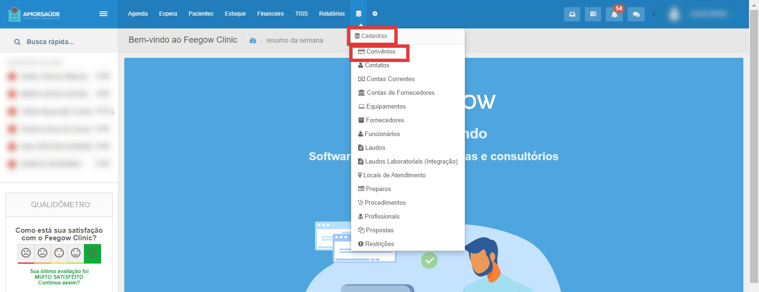
Task: Click the AmorSaúde logo
Action: point(34,14)
